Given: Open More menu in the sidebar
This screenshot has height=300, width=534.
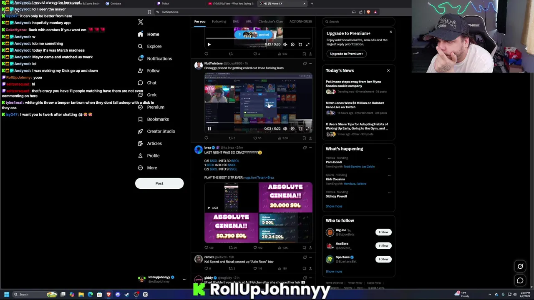Looking at the screenshot, I should 148,168.
